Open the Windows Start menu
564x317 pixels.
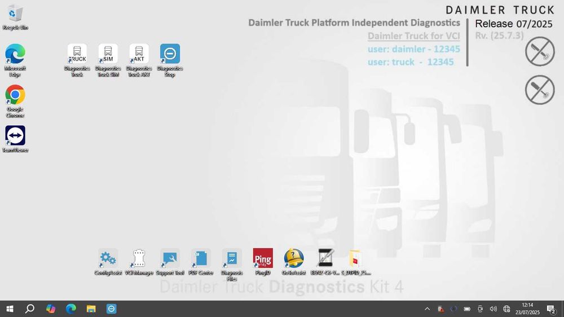point(10,309)
